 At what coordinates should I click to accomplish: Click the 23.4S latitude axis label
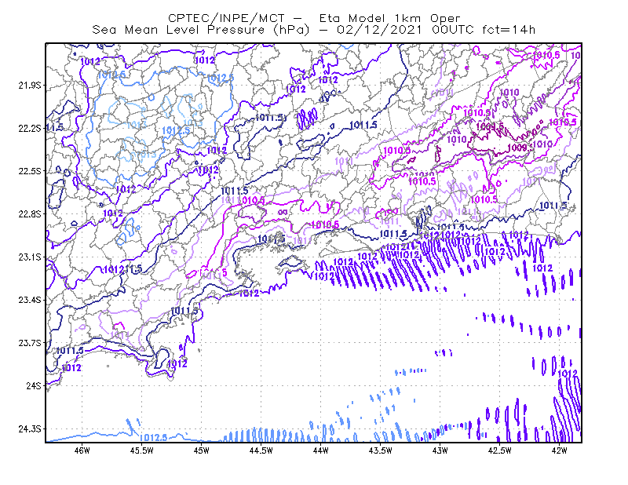30,300
